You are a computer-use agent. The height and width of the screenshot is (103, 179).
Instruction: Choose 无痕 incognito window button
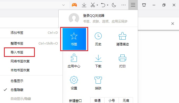coord(126,100)
